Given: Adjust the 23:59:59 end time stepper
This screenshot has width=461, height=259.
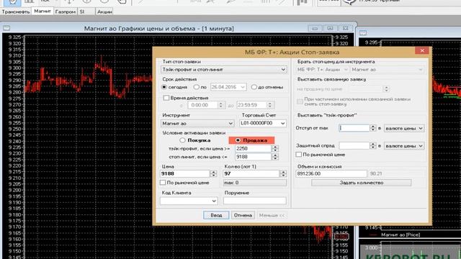Looking at the screenshot, I should point(269,105).
